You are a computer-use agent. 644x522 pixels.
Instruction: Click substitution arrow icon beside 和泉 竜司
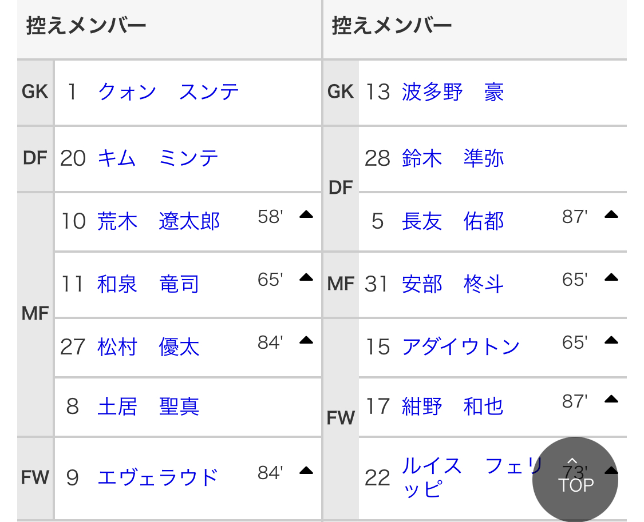coord(306,278)
